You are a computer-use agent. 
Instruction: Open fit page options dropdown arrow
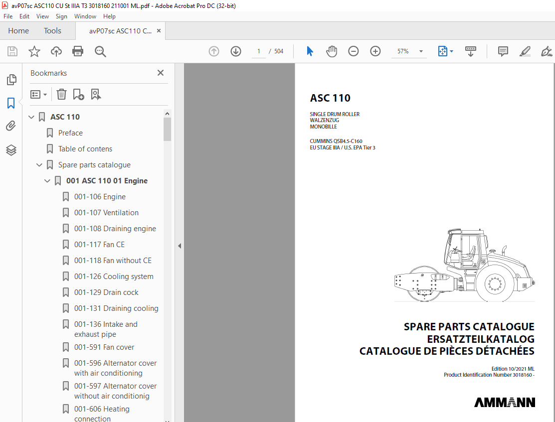point(452,51)
